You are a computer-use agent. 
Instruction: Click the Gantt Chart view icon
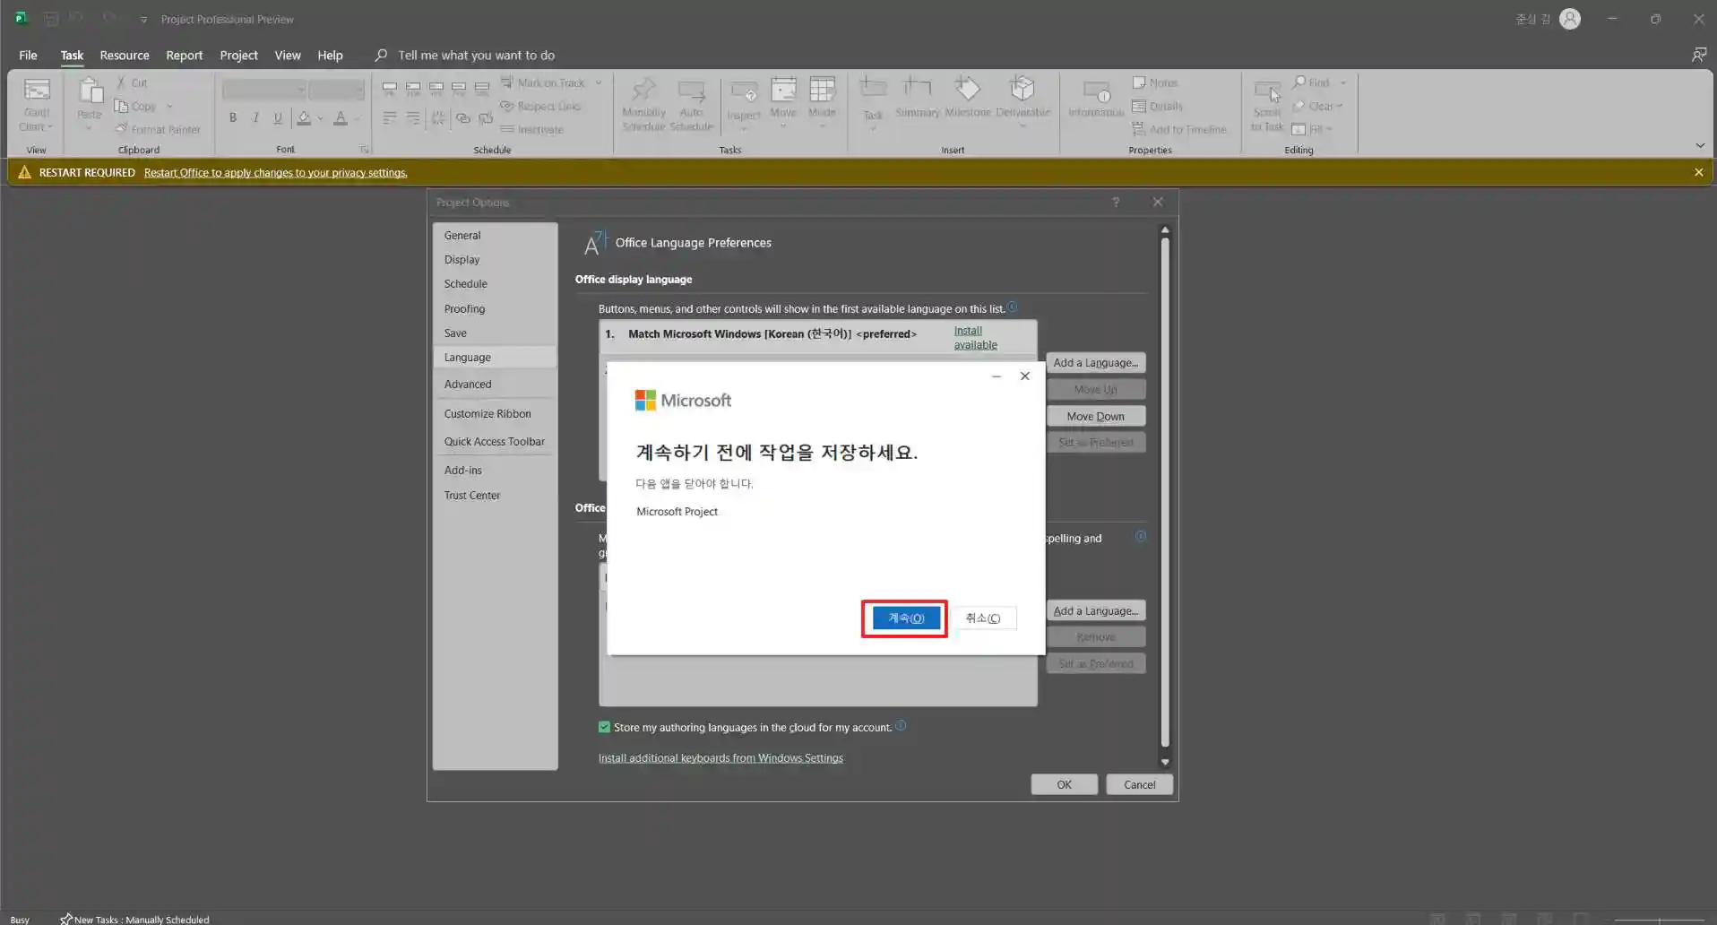(x=37, y=91)
